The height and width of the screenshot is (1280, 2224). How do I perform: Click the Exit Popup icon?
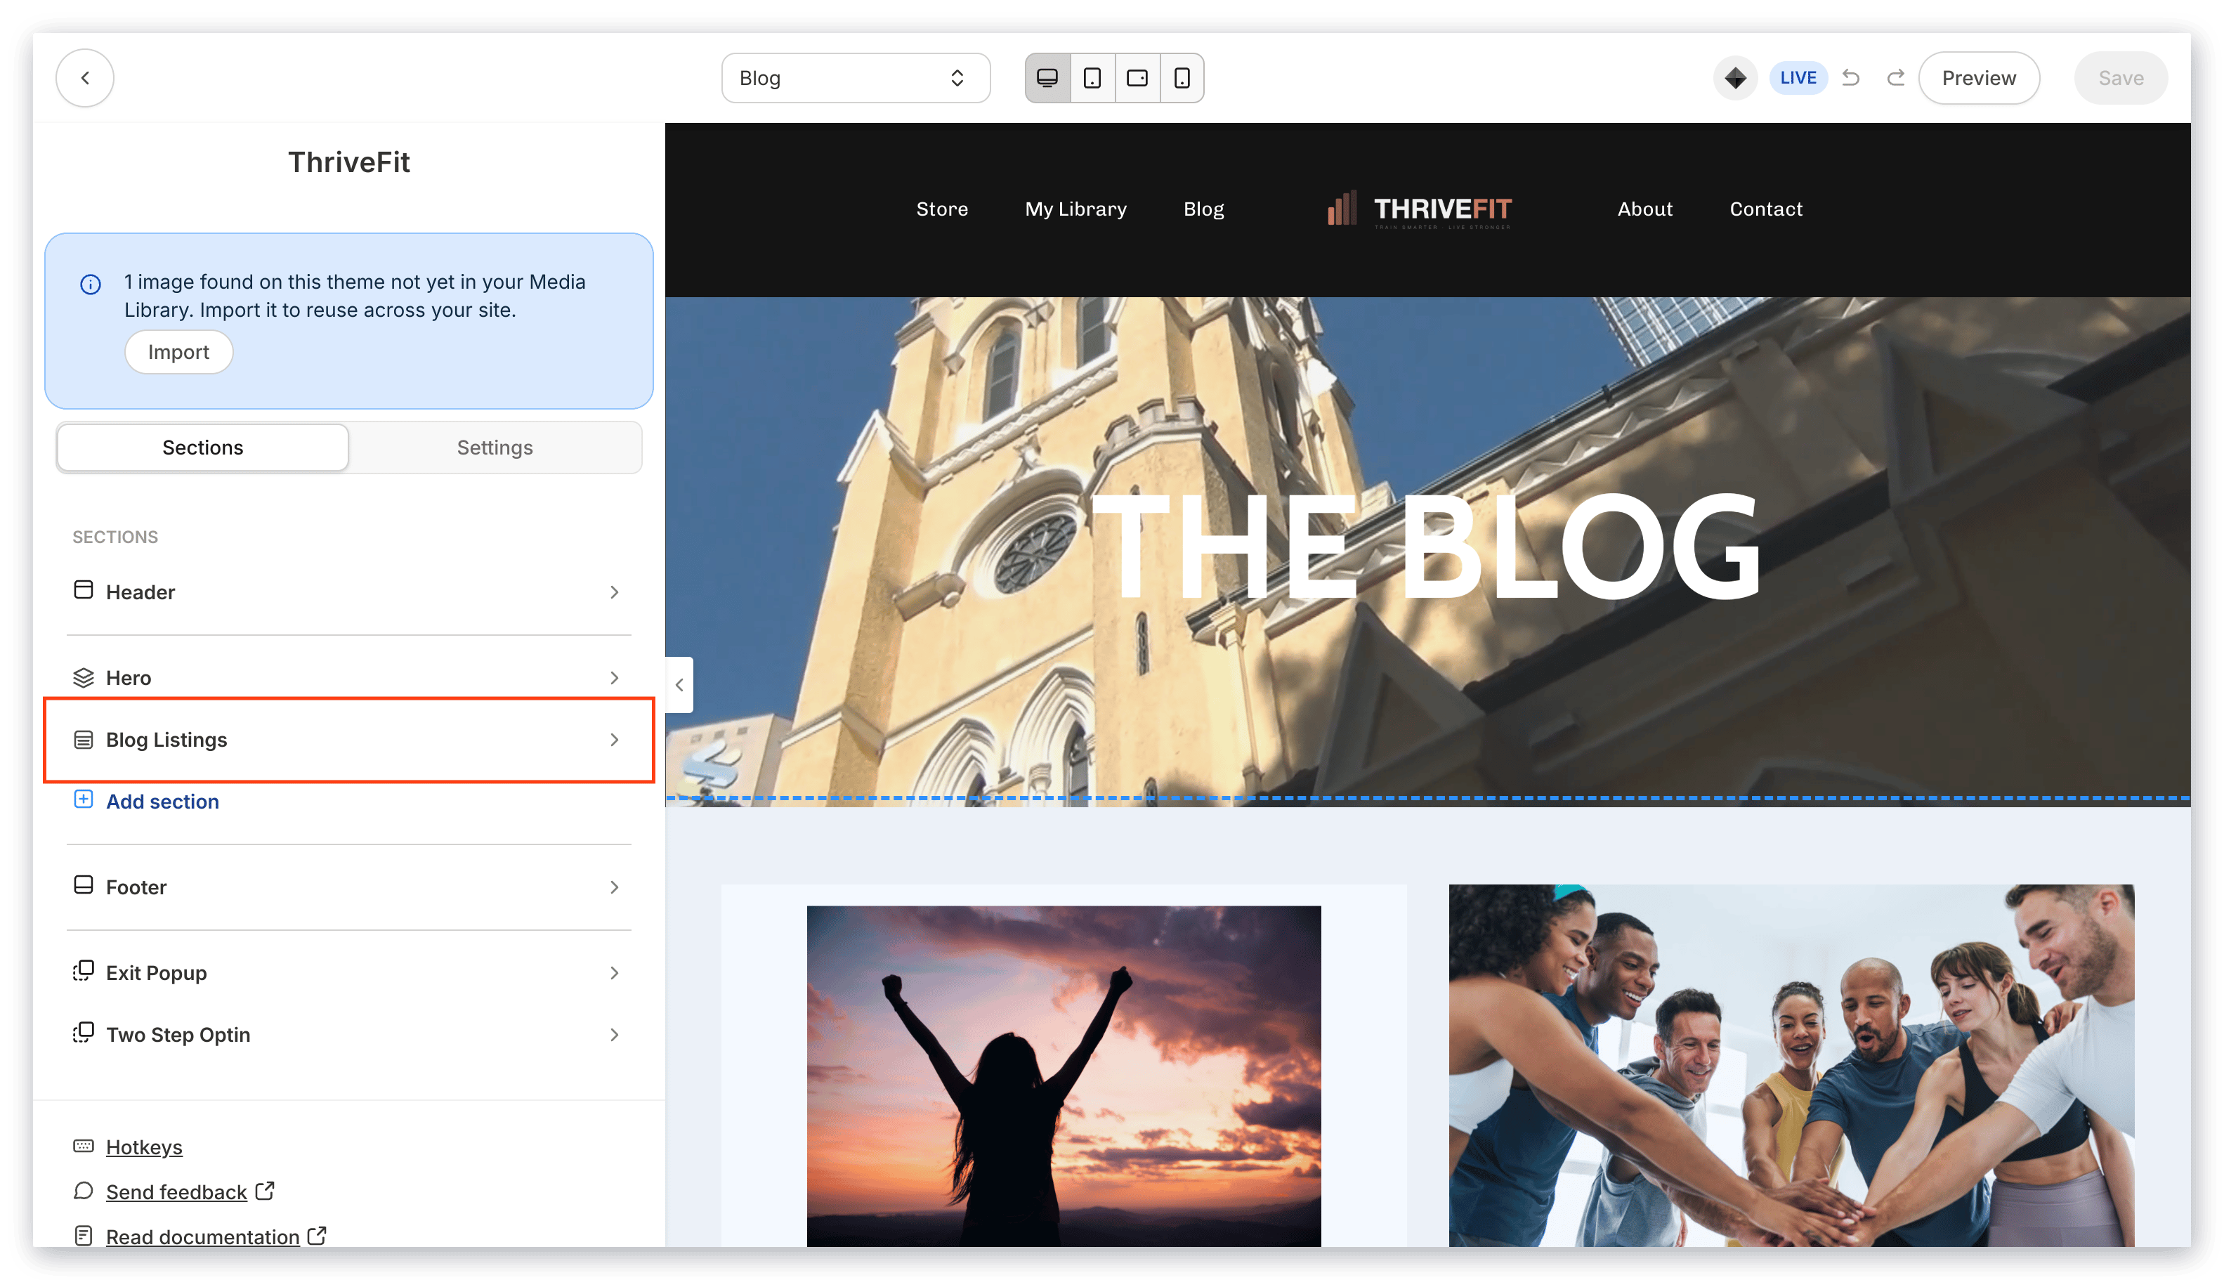[84, 971]
